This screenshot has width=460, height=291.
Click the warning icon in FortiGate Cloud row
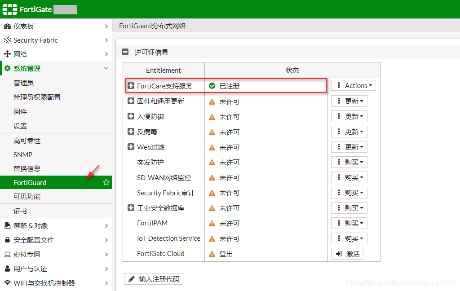(212, 254)
